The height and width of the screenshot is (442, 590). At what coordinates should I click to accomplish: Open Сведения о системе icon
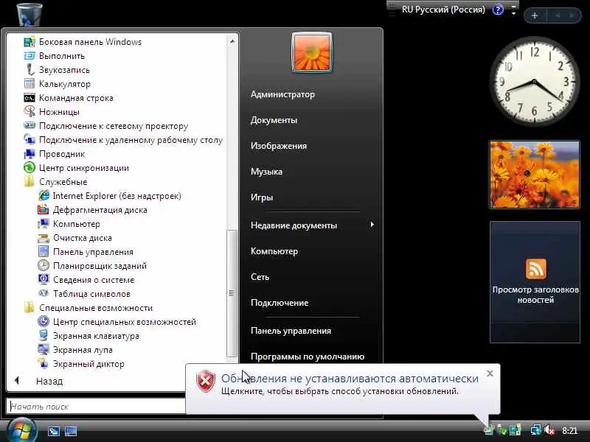click(x=44, y=279)
